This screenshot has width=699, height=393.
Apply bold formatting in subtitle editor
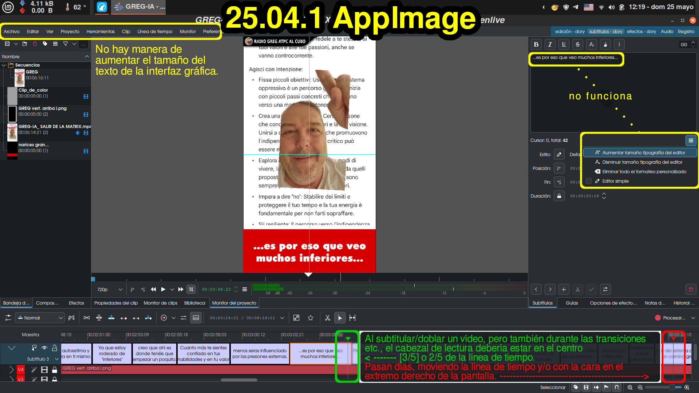pyautogui.click(x=536, y=44)
